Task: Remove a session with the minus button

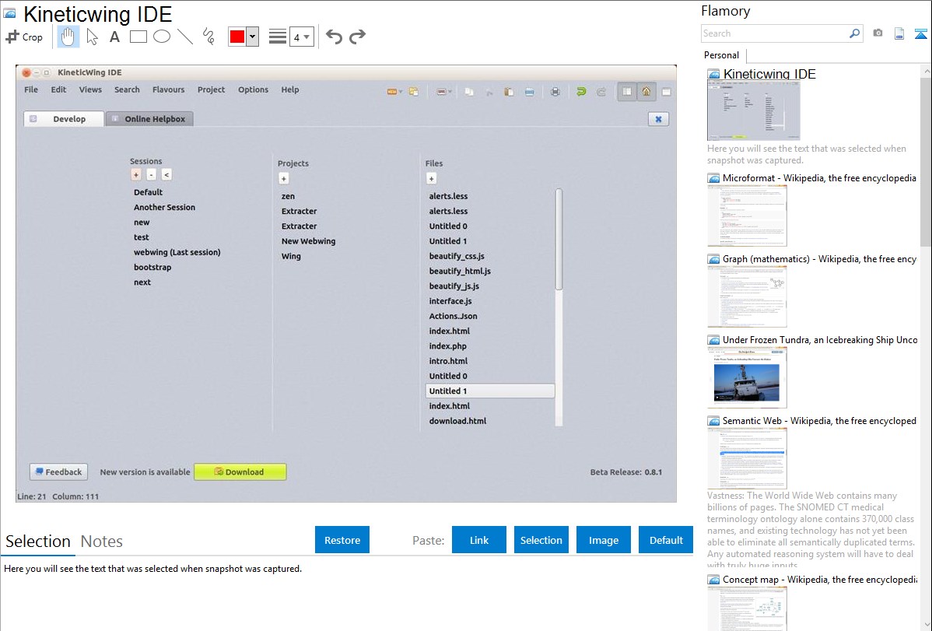Action: pyautogui.click(x=151, y=175)
